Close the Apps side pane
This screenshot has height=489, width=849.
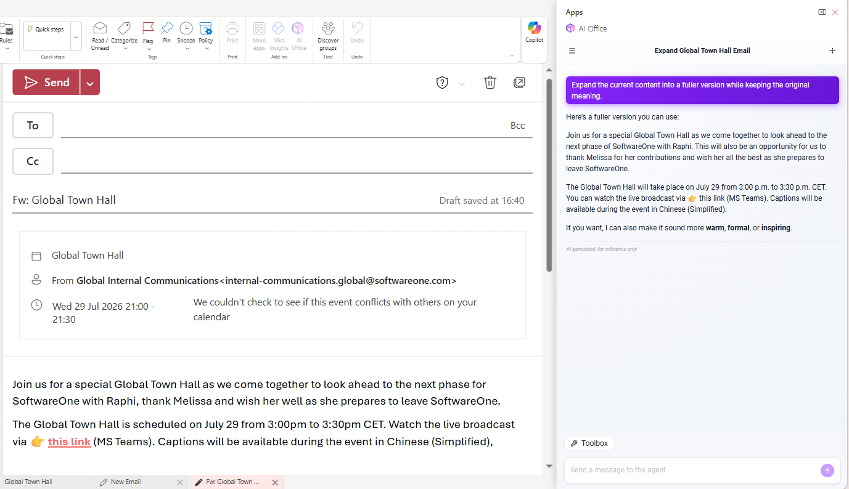pyautogui.click(x=835, y=12)
